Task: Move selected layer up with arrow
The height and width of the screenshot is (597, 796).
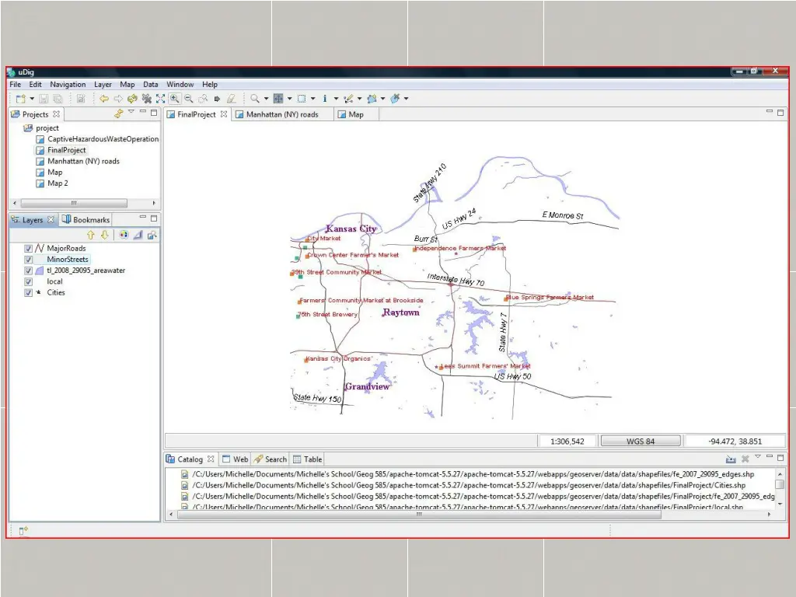Action: click(x=91, y=235)
